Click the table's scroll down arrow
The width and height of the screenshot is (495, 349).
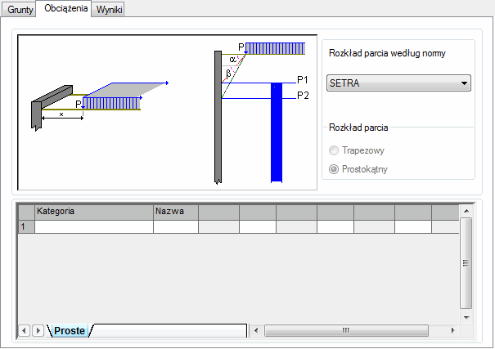pyautogui.click(x=466, y=317)
